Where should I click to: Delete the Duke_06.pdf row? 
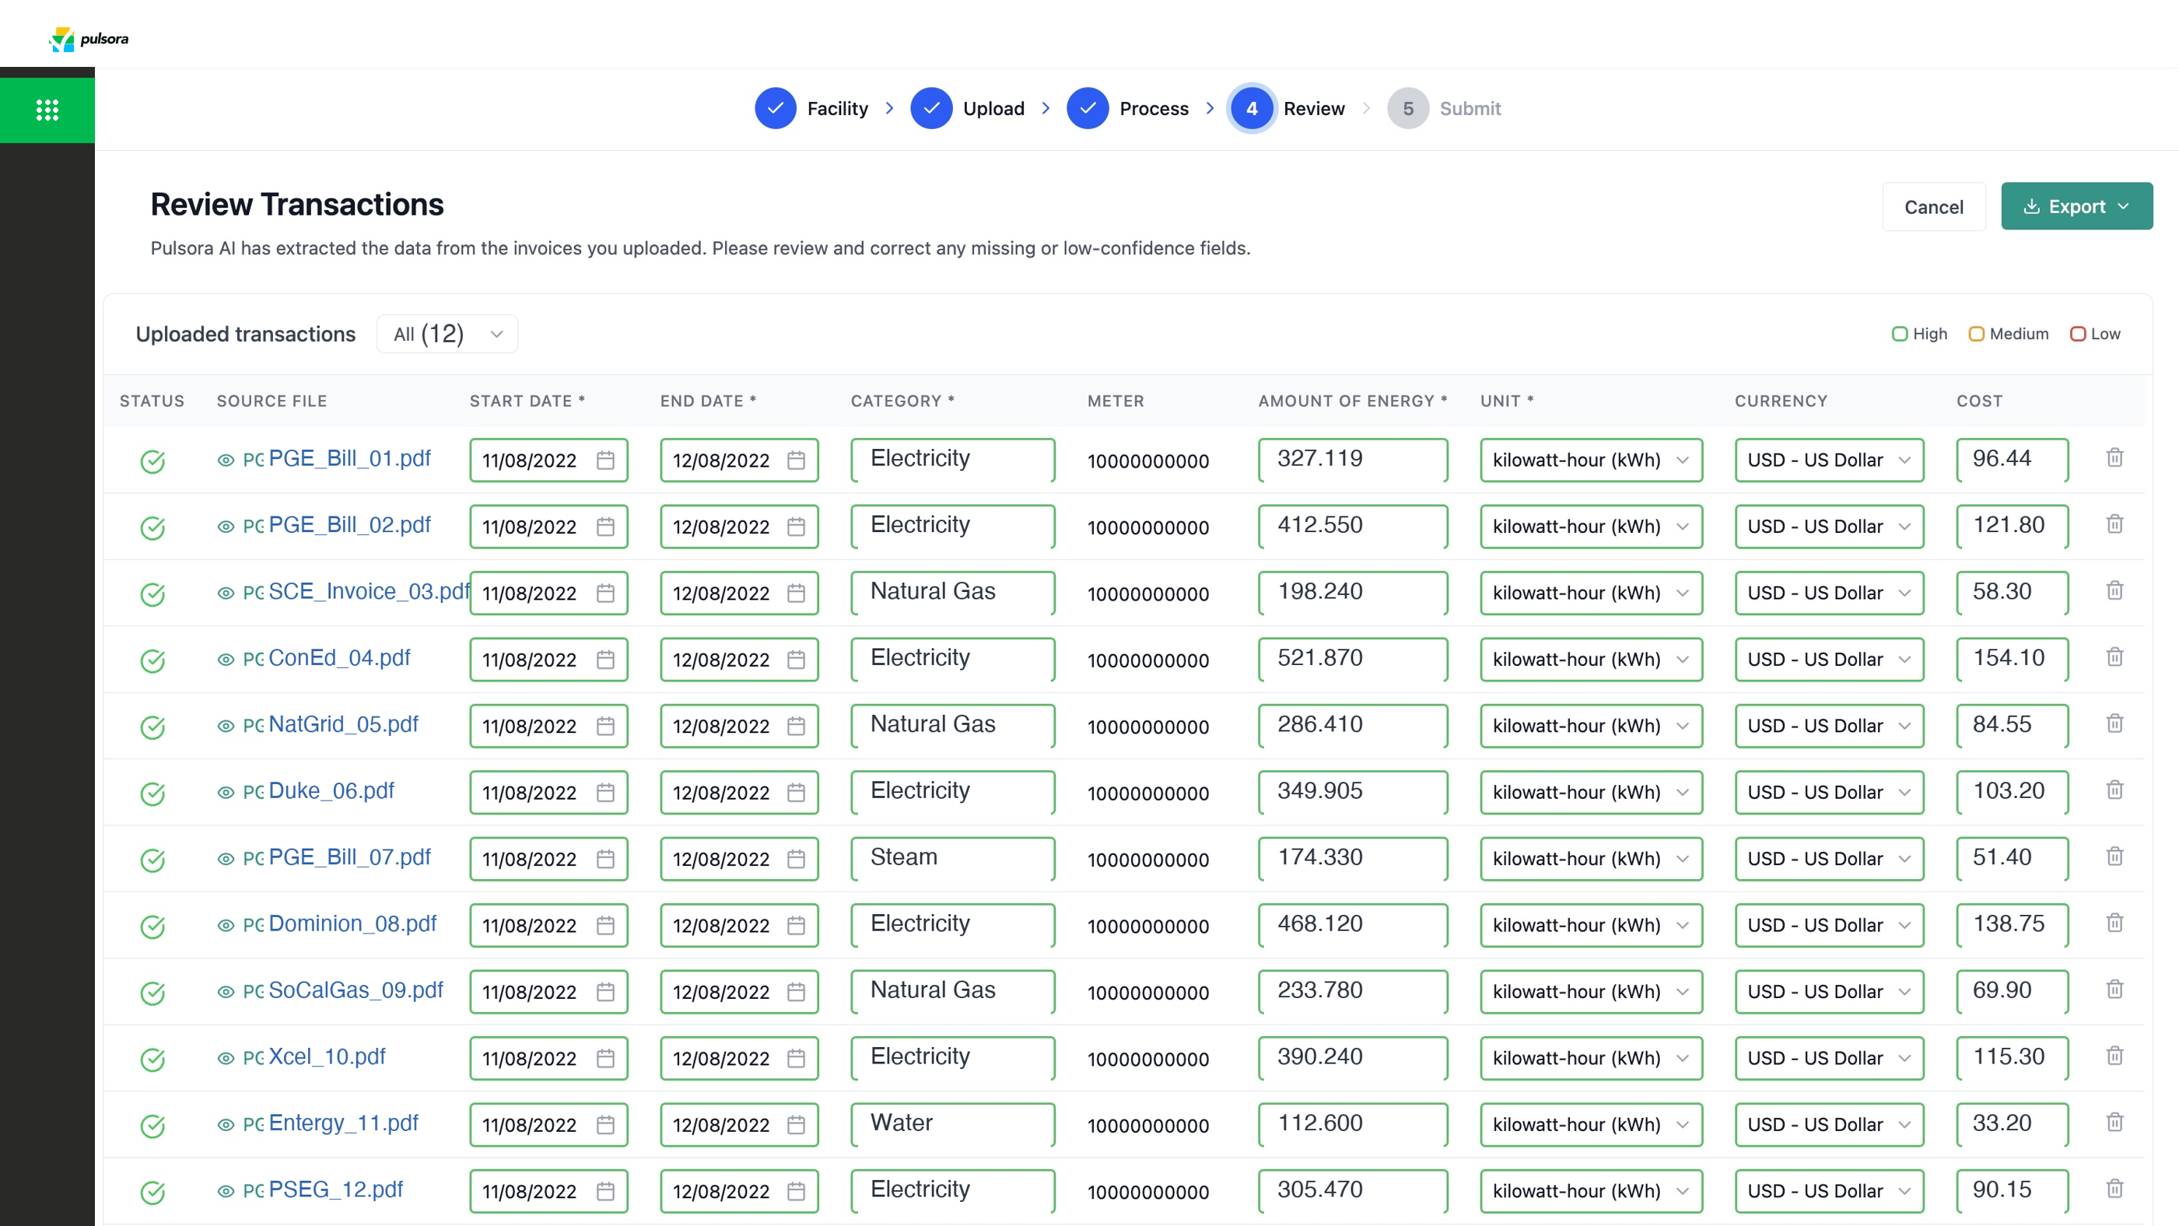[x=2114, y=790]
